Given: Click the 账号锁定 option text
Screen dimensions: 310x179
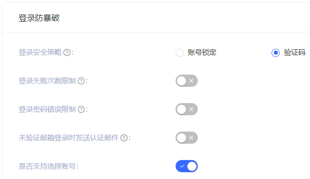Looking at the screenshot, I should pos(202,52).
